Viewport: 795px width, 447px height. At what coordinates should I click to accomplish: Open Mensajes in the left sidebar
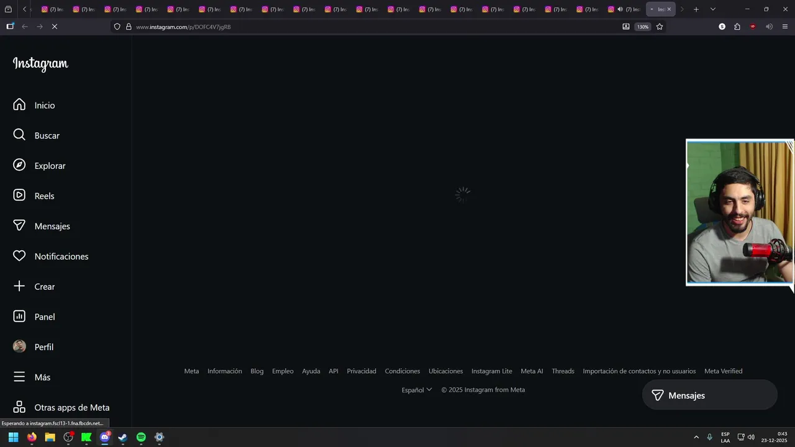(x=42, y=226)
